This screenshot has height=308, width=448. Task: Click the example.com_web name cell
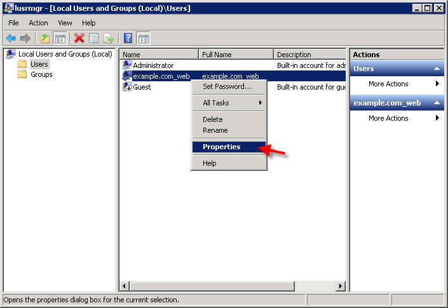click(161, 76)
